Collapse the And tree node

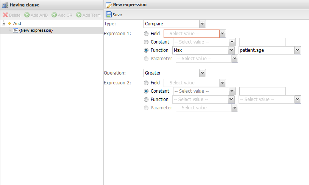click(x=3, y=23)
